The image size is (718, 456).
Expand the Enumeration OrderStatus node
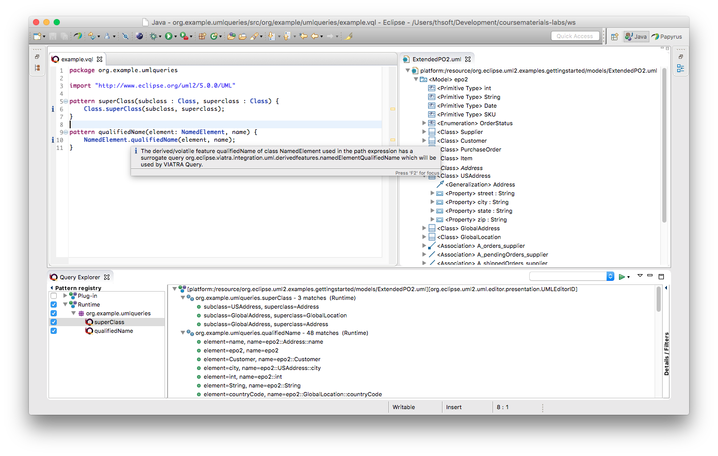[x=424, y=123]
